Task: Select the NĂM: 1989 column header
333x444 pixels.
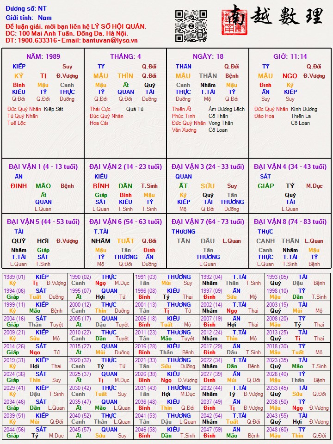Action: pyautogui.click(x=43, y=56)
